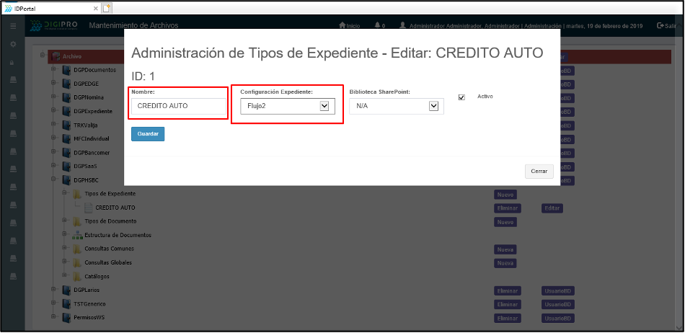Click the DGPLarios archive book icon
Viewport: 685px width, 333px height.
[66, 290]
